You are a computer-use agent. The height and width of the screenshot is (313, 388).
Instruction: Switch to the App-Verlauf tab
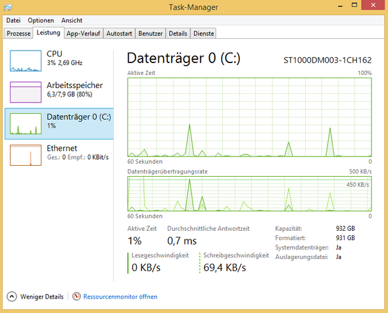[83, 34]
